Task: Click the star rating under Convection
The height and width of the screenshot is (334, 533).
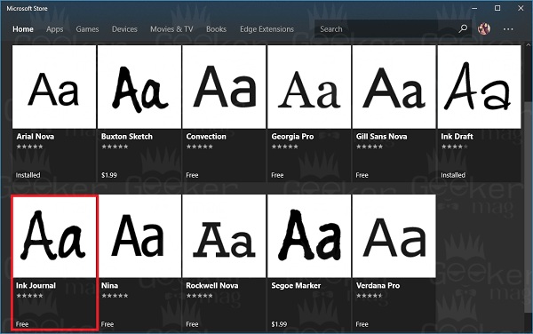Action: [200, 147]
